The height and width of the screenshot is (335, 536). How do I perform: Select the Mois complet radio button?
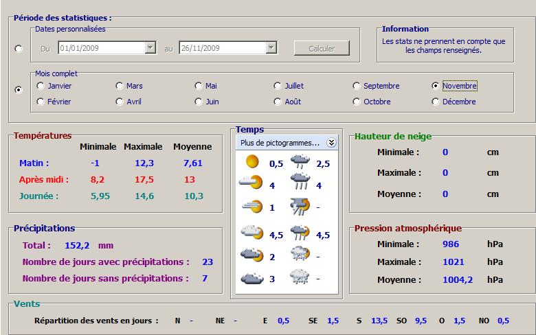(19, 90)
